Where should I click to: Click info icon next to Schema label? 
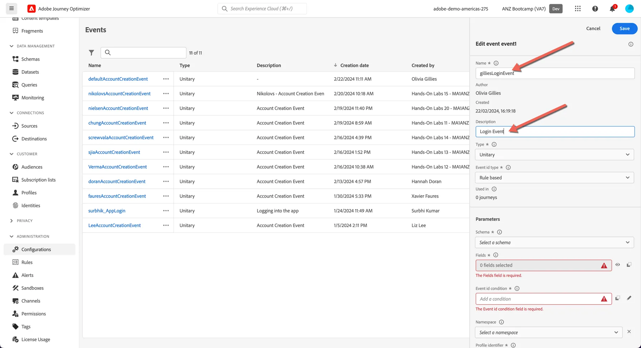click(x=500, y=232)
